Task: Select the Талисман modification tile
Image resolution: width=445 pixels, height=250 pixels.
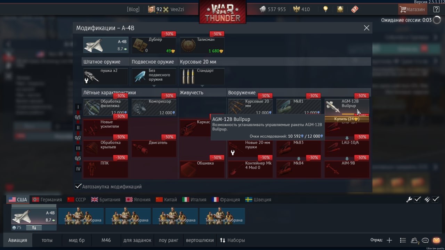Action: coord(202,45)
